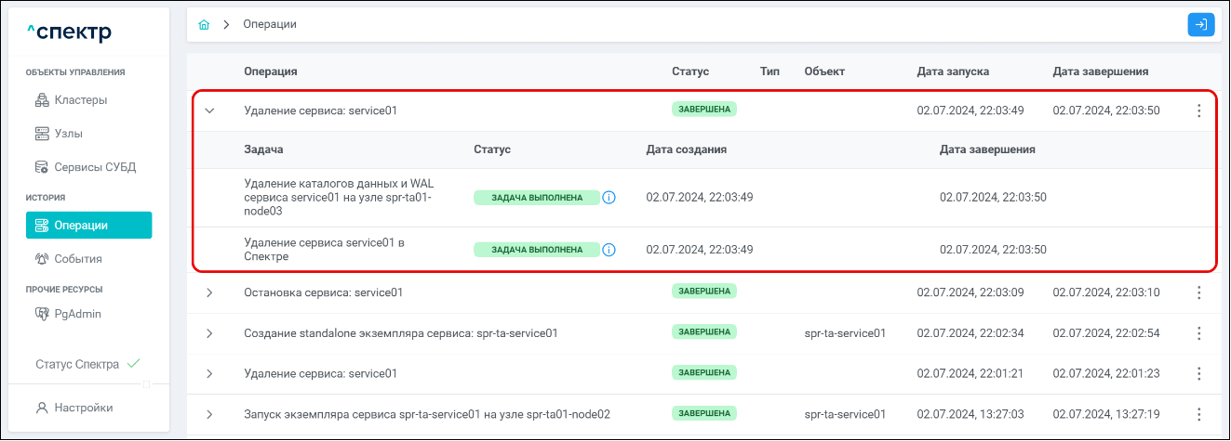This screenshot has height=441, width=1231.
Task: Expand the 'Запуск экземпляра сервиса' operation row
Action: [x=209, y=414]
